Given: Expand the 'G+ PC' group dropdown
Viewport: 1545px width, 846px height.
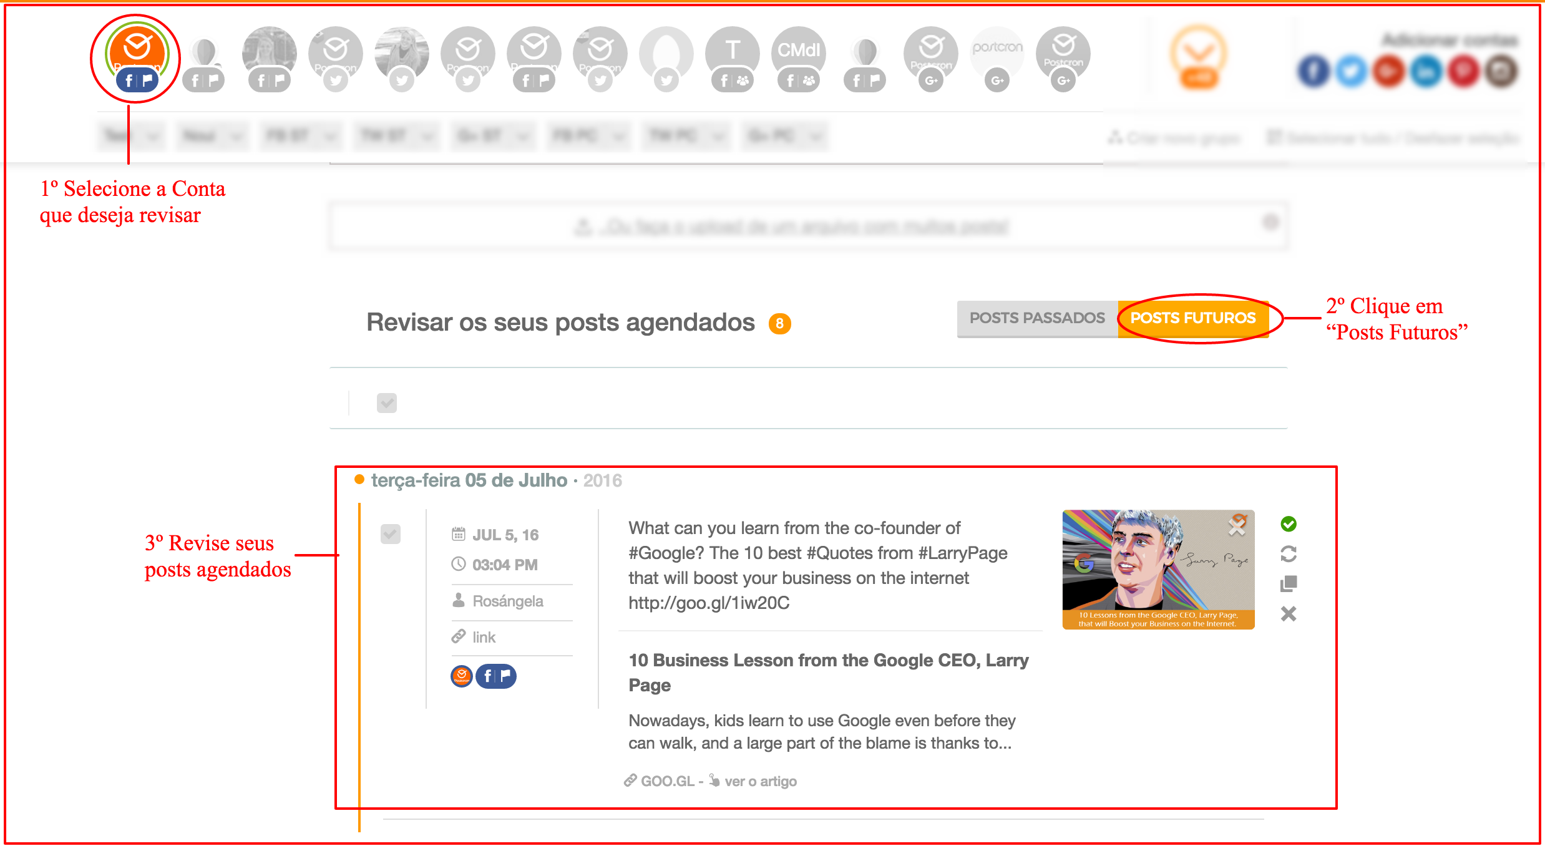Looking at the screenshot, I should [x=784, y=136].
